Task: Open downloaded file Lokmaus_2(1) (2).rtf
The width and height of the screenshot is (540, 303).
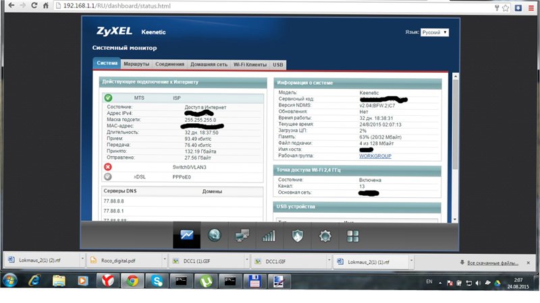Action: [40, 260]
